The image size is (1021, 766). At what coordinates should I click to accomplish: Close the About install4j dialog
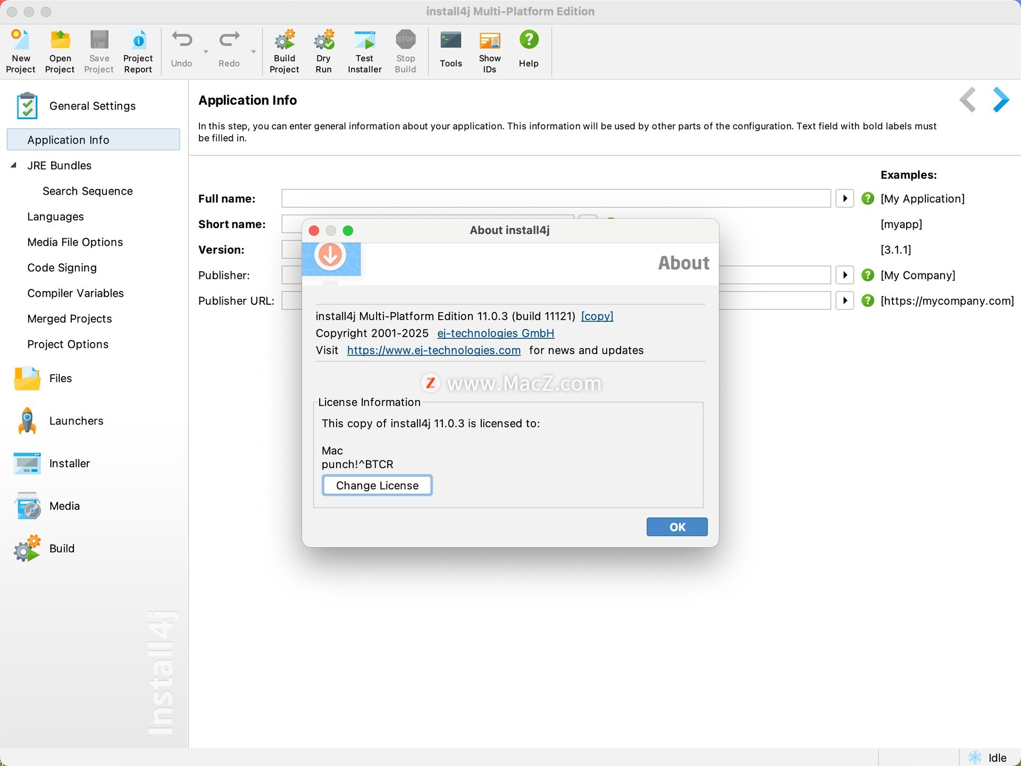tap(314, 230)
